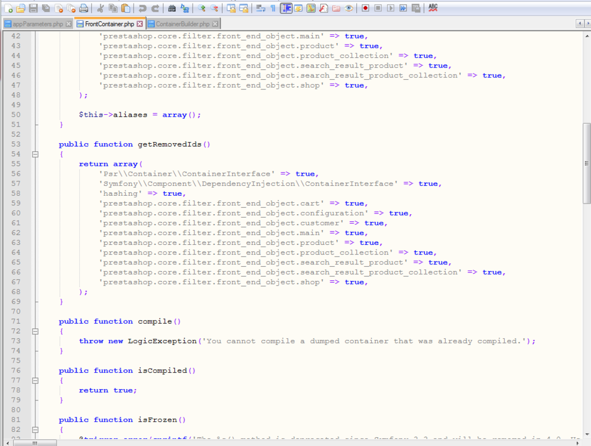
Task: Print the document via printer icon
Action: [83, 7]
